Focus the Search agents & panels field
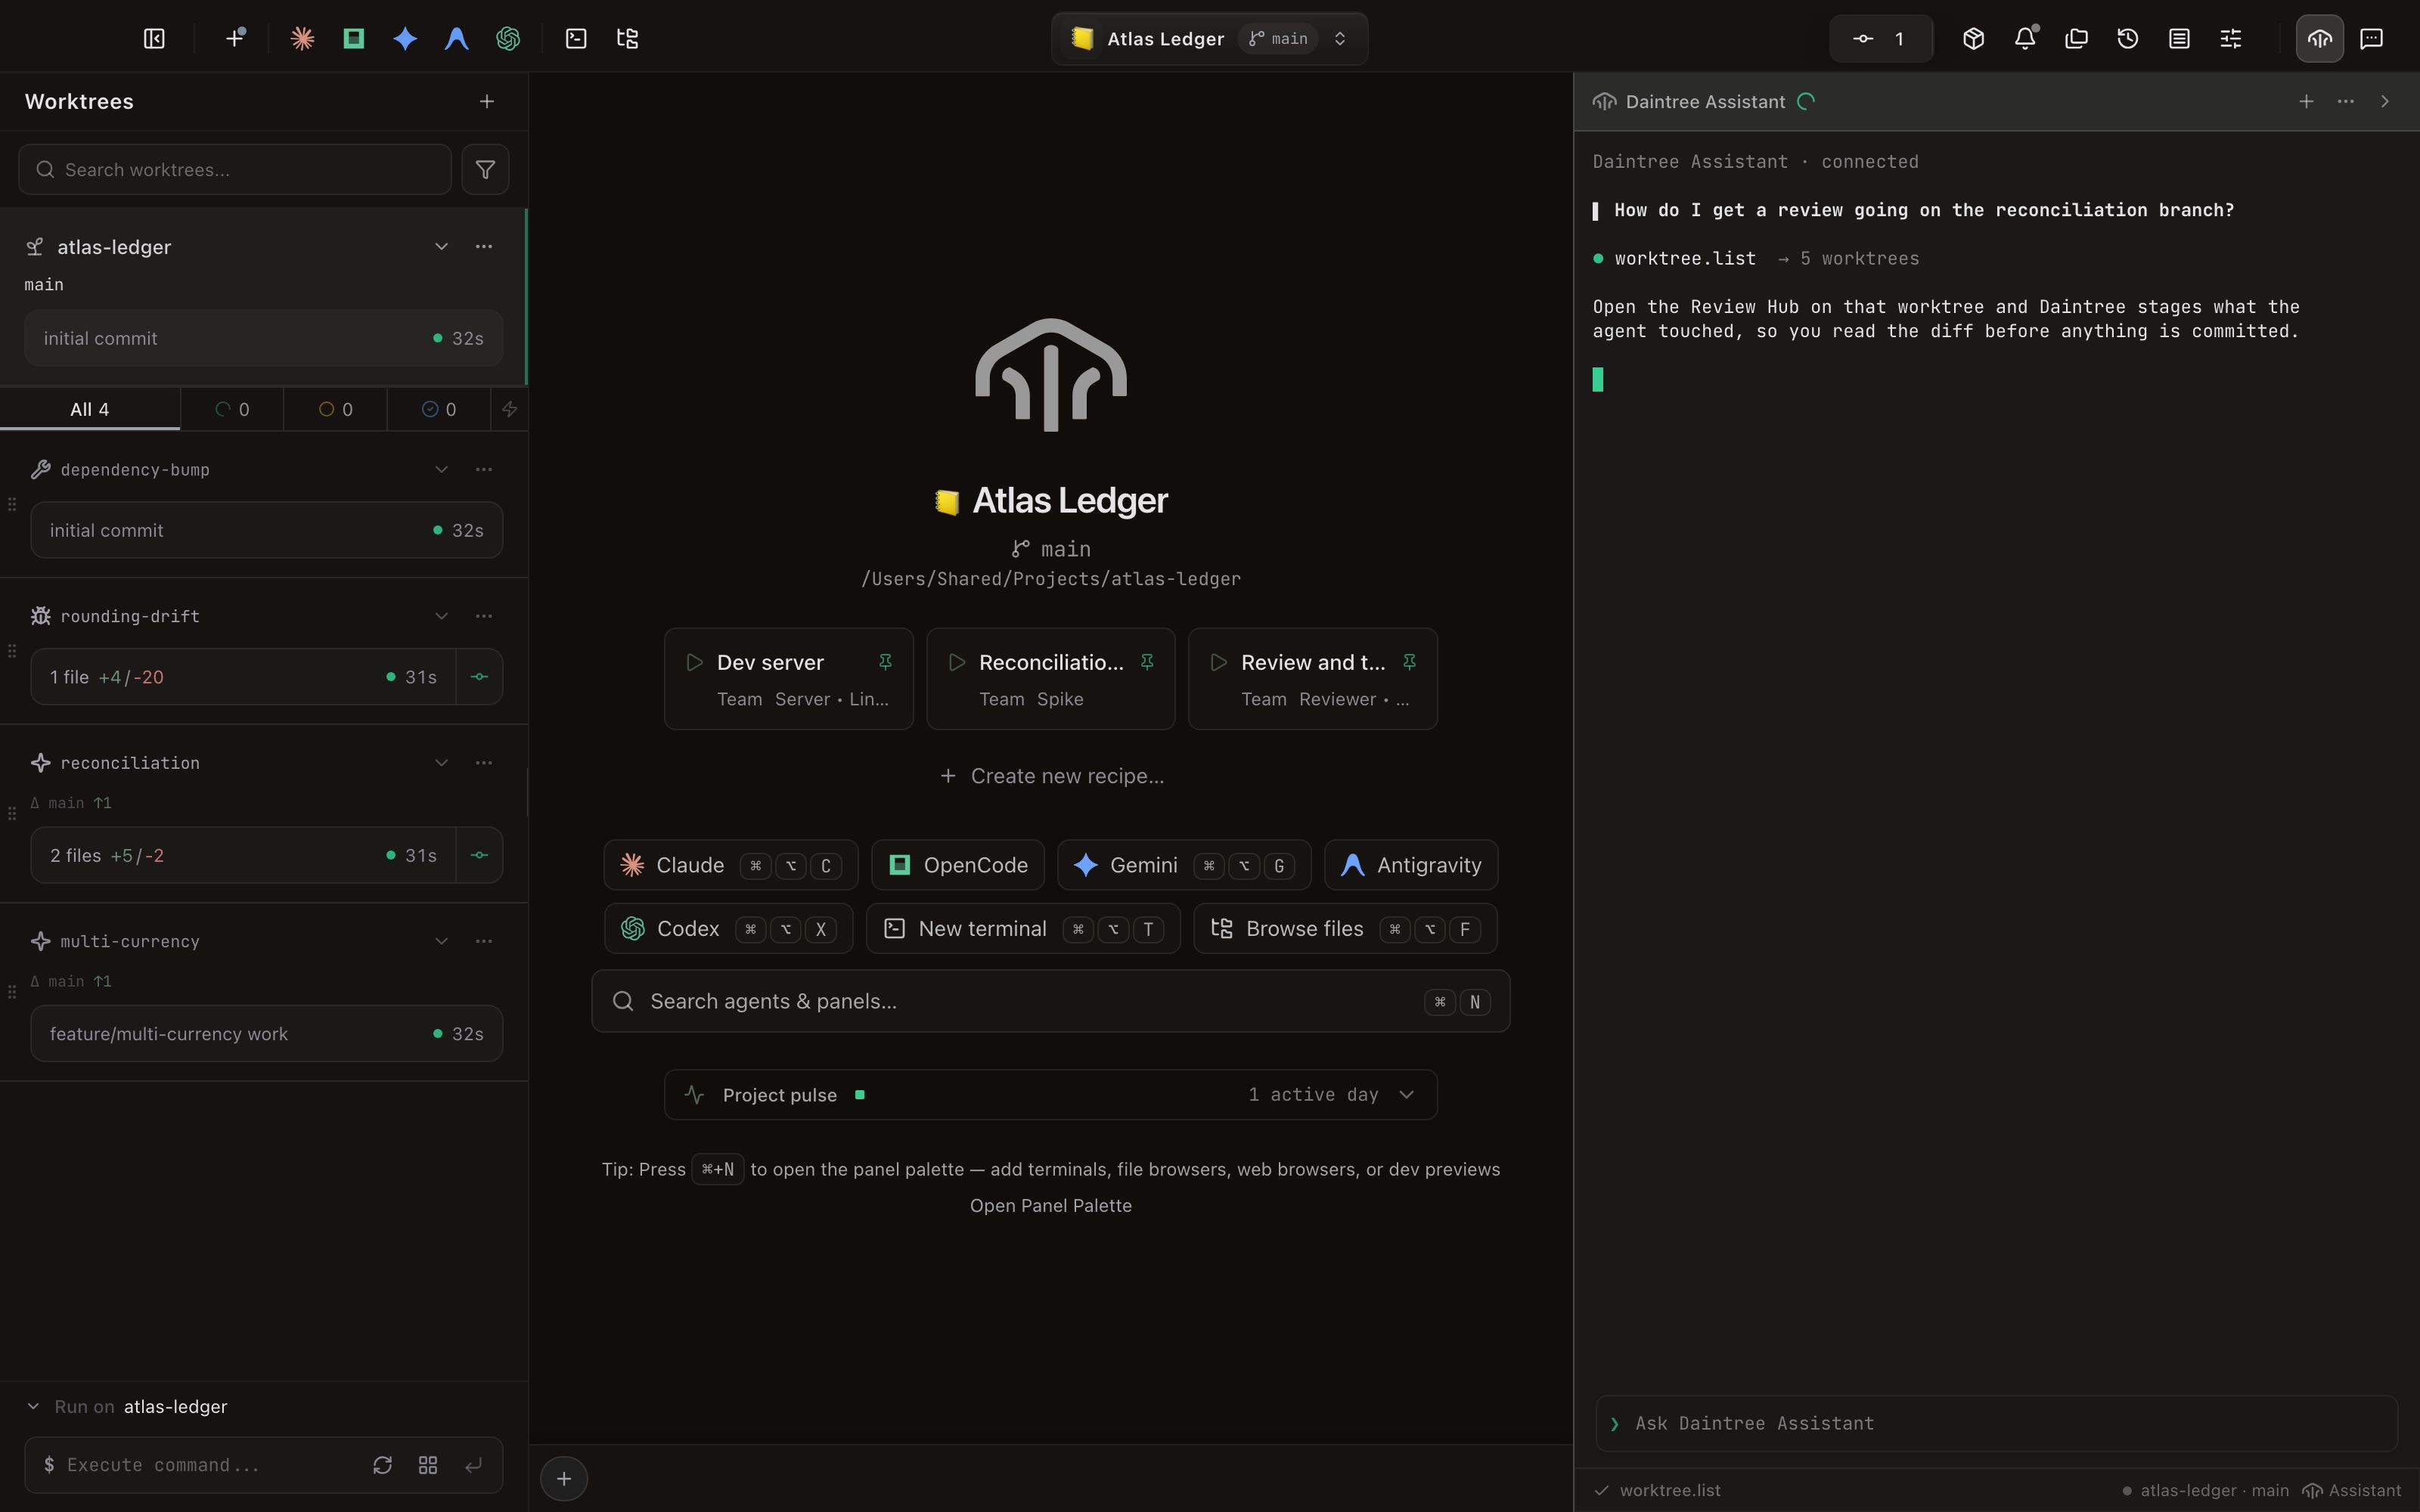 tap(1051, 1001)
